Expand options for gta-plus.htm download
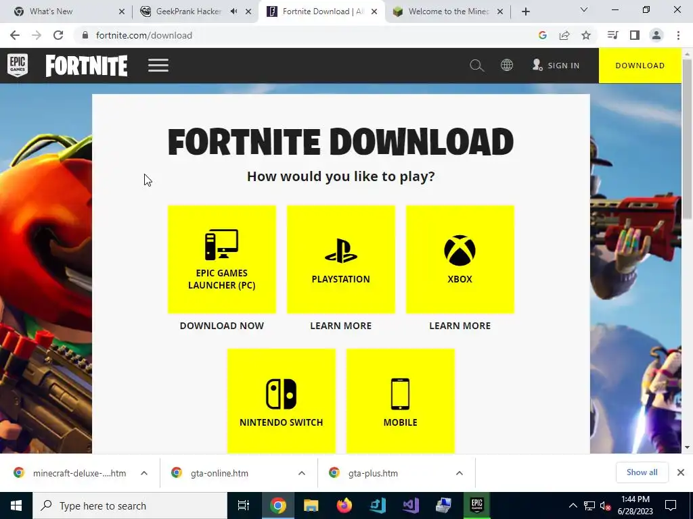 click(x=460, y=473)
